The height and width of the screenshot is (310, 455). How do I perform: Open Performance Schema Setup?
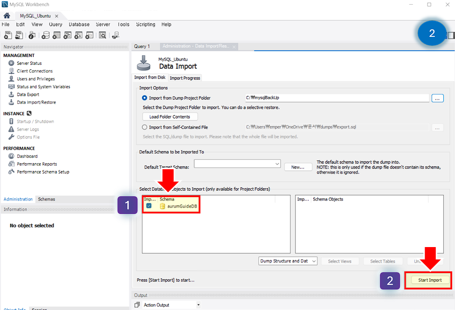point(43,172)
